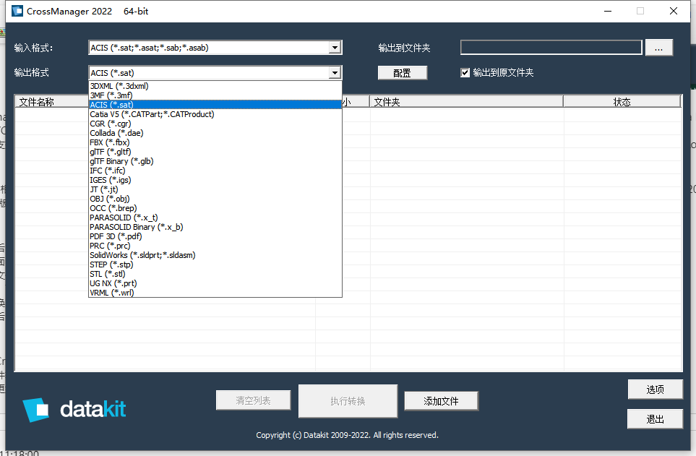The width and height of the screenshot is (696, 456).
Task: Select SolidWorks (*.sldprt;*.sldasm) format
Action: tap(215, 255)
